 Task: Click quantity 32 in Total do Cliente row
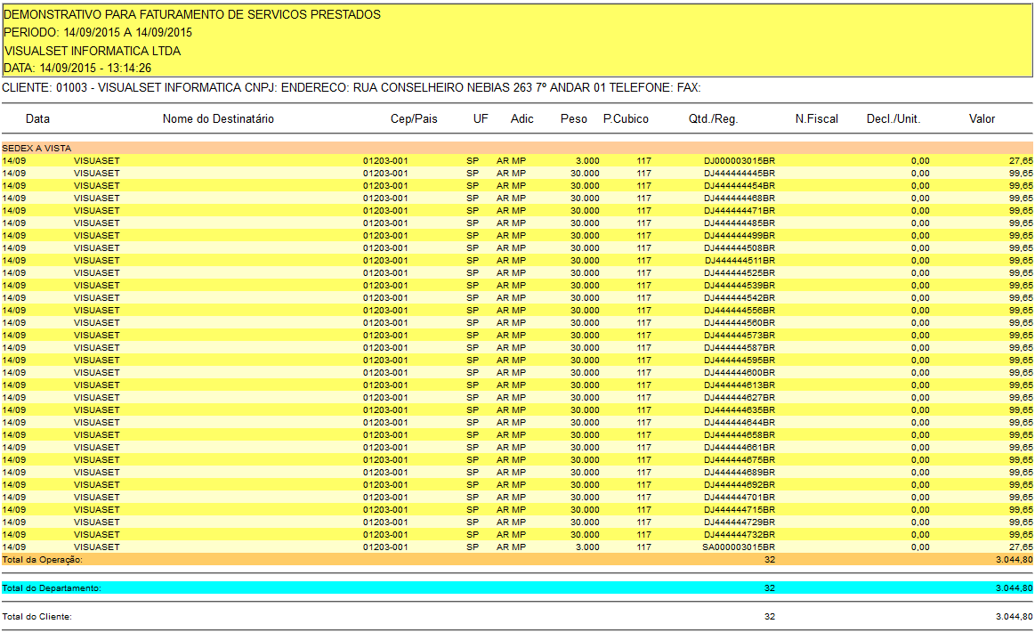[x=770, y=617]
